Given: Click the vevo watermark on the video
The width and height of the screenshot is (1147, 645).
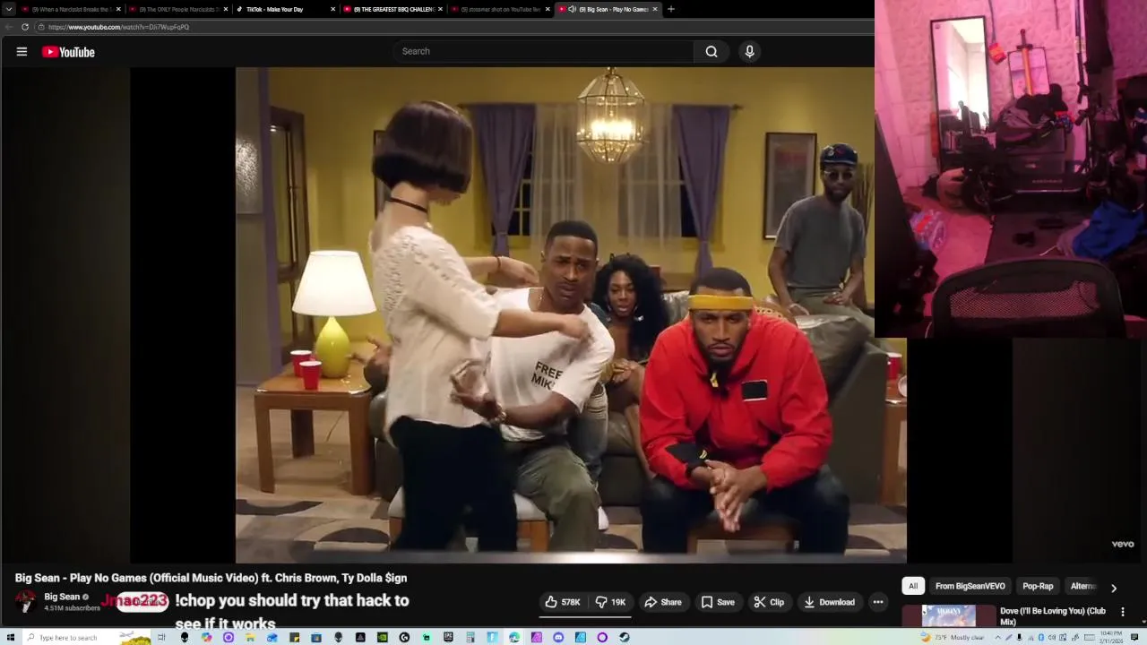Looking at the screenshot, I should [1123, 544].
